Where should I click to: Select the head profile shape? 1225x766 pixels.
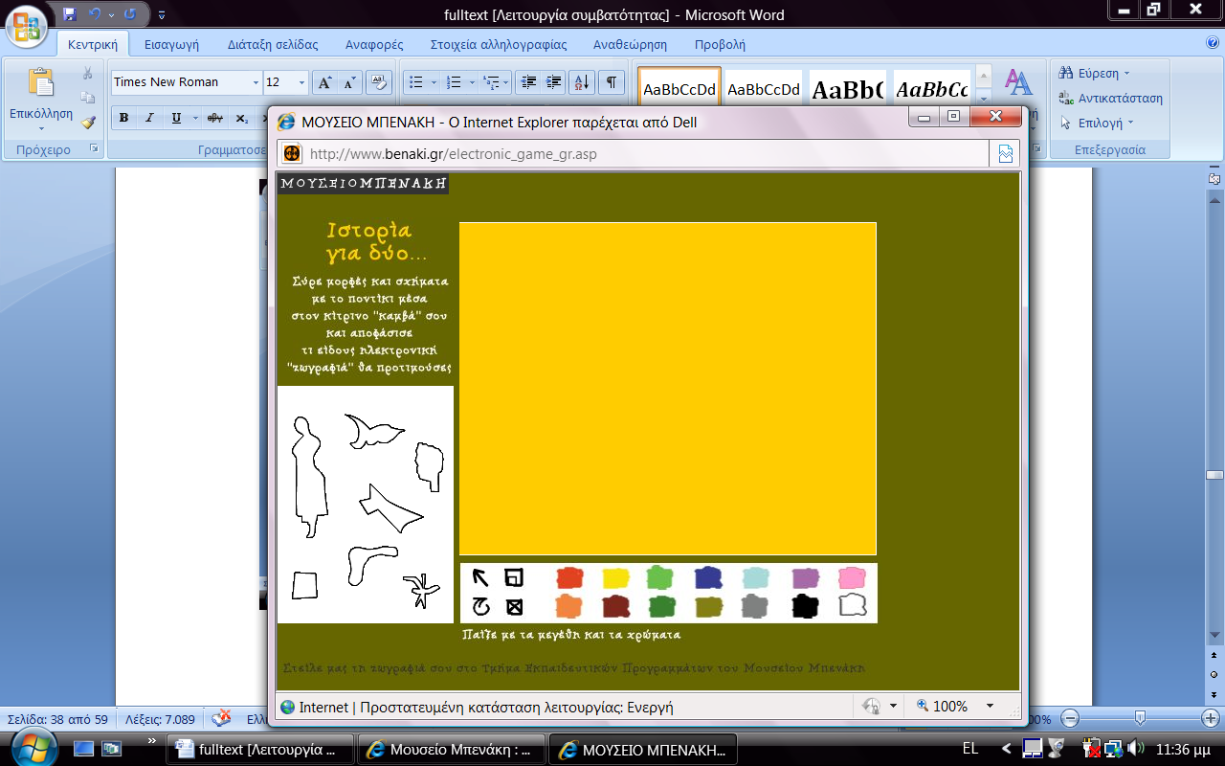[x=429, y=466]
